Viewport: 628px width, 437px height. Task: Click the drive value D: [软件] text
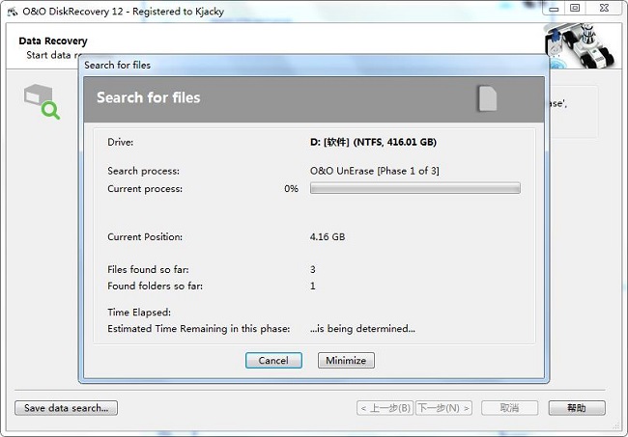pyautogui.click(x=373, y=142)
